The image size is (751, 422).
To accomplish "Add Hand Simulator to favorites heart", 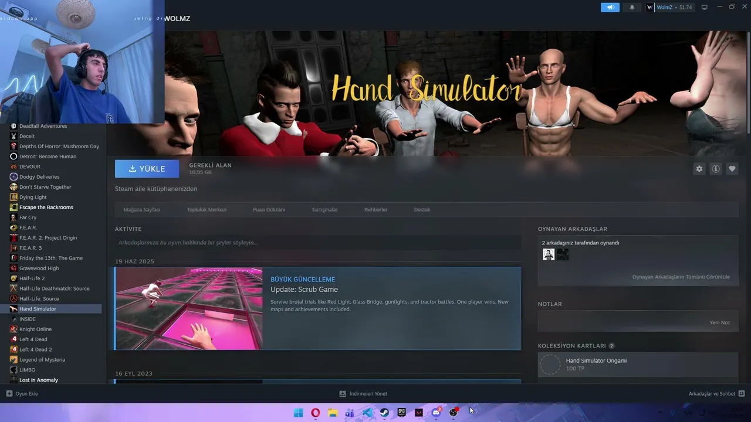I will coord(732,169).
